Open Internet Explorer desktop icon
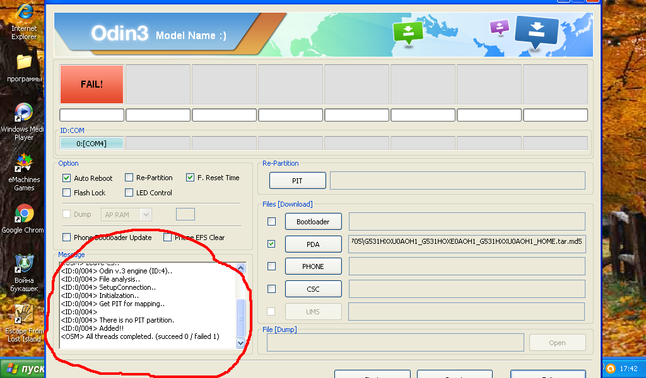Viewport: 646px width, 378px height. point(24,13)
